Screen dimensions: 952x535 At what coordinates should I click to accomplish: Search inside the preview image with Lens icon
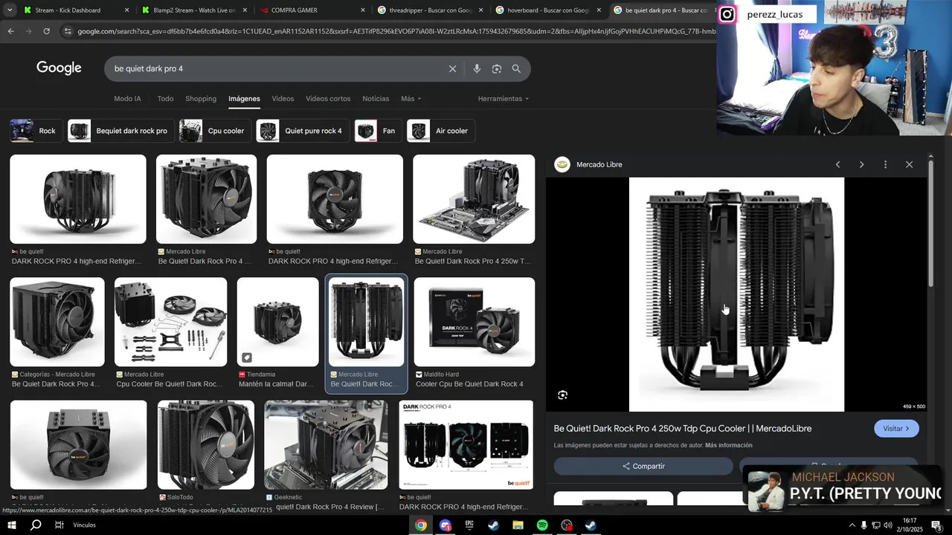(562, 395)
